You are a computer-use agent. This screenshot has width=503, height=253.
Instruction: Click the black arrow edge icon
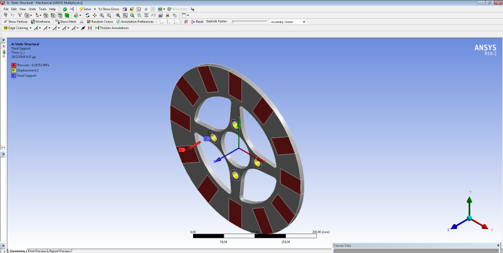pyautogui.click(x=83, y=28)
